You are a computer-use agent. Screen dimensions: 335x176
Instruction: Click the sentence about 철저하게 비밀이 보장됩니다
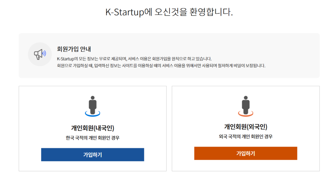point(161,66)
